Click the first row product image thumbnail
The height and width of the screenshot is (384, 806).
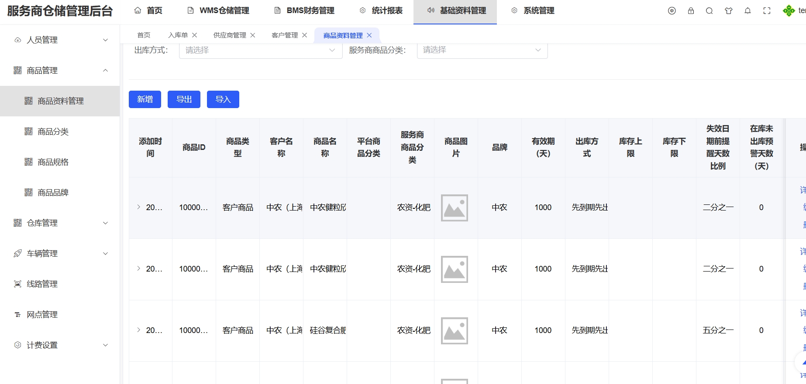pyautogui.click(x=454, y=208)
